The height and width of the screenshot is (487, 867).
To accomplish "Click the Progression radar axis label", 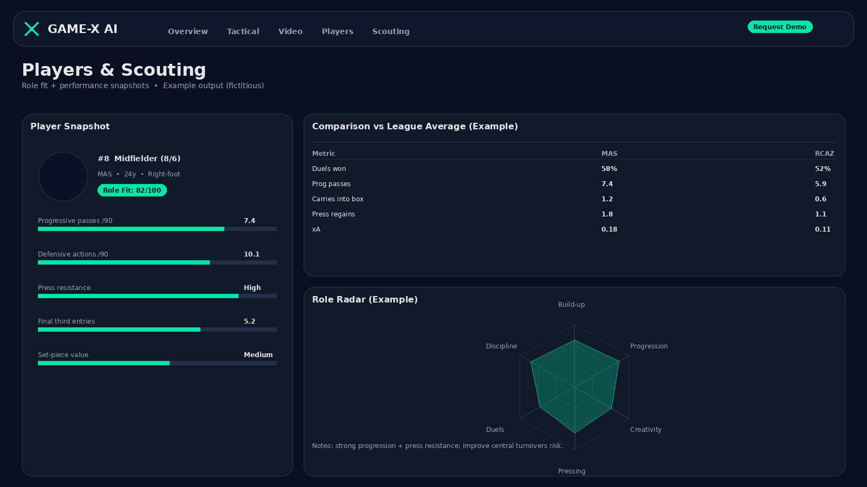I will pyautogui.click(x=649, y=346).
